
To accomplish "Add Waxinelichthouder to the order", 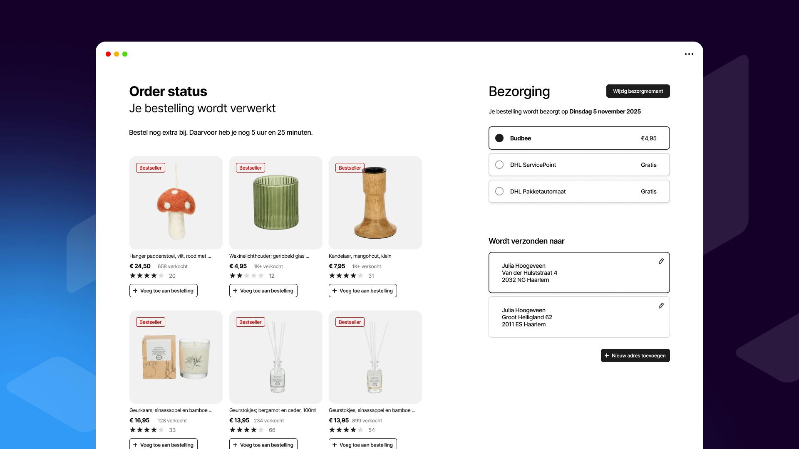I will (x=263, y=291).
